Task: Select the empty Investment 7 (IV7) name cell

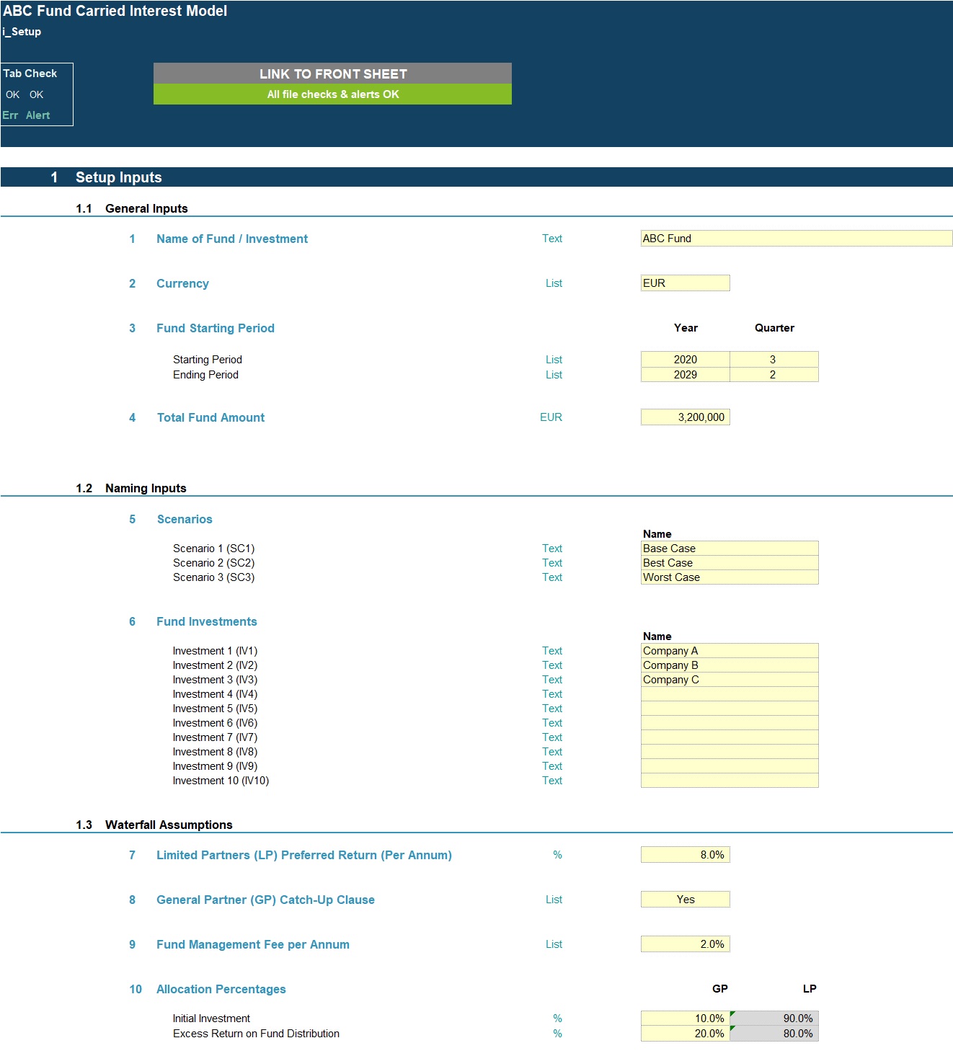Action: pyautogui.click(x=730, y=737)
